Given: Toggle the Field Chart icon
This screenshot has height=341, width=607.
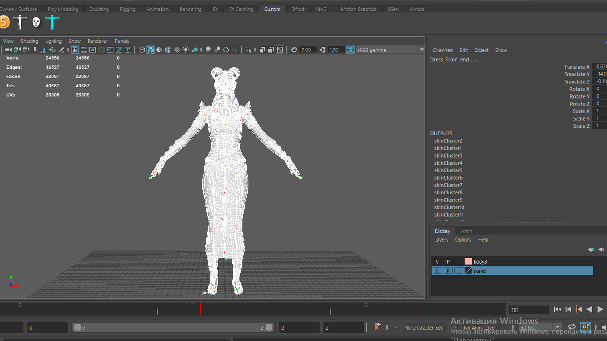Looking at the screenshot, I should (x=101, y=50).
